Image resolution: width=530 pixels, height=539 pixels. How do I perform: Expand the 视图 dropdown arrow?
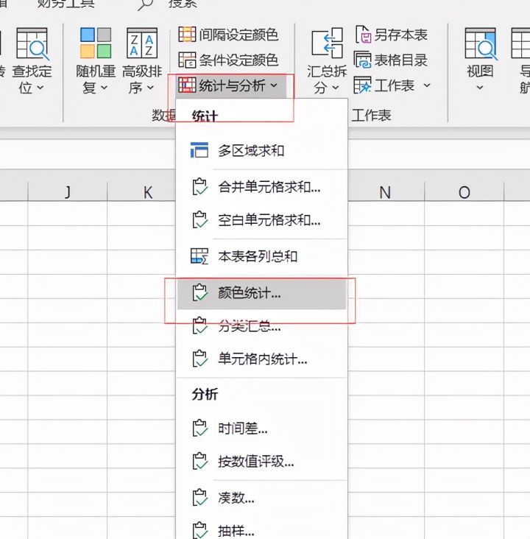pos(480,88)
